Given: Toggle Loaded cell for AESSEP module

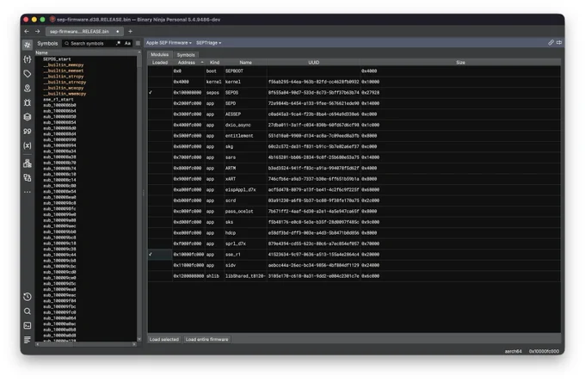Looking at the screenshot, I should (160, 114).
